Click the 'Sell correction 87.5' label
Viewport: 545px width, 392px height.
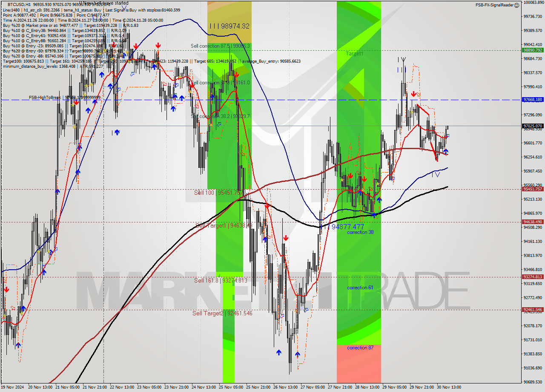pyautogui.click(x=220, y=46)
